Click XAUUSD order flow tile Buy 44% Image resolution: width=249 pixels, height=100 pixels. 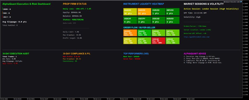point(130,33)
